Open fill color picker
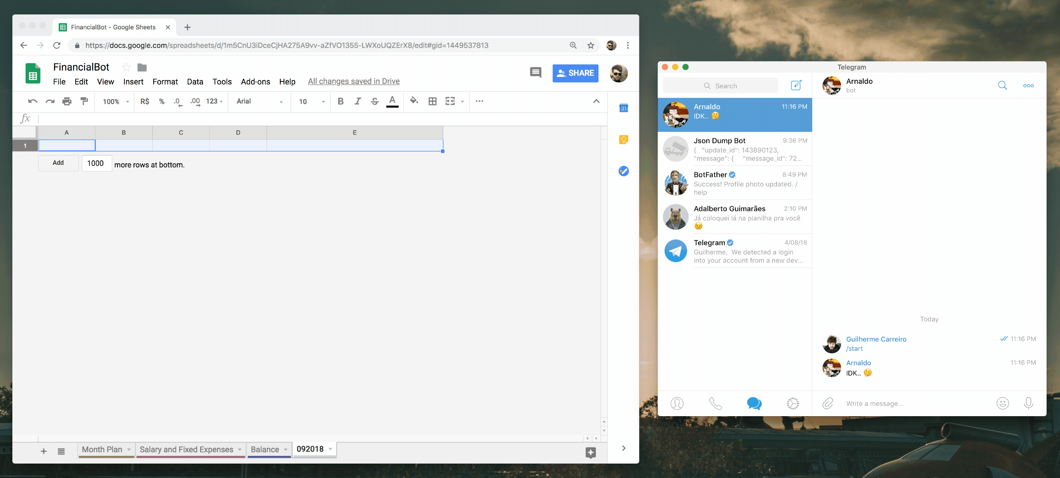The height and width of the screenshot is (478, 1060). 414,101
